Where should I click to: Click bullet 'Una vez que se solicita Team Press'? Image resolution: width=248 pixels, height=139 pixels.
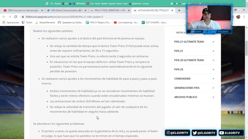pyautogui.click(x=99, y=56)
